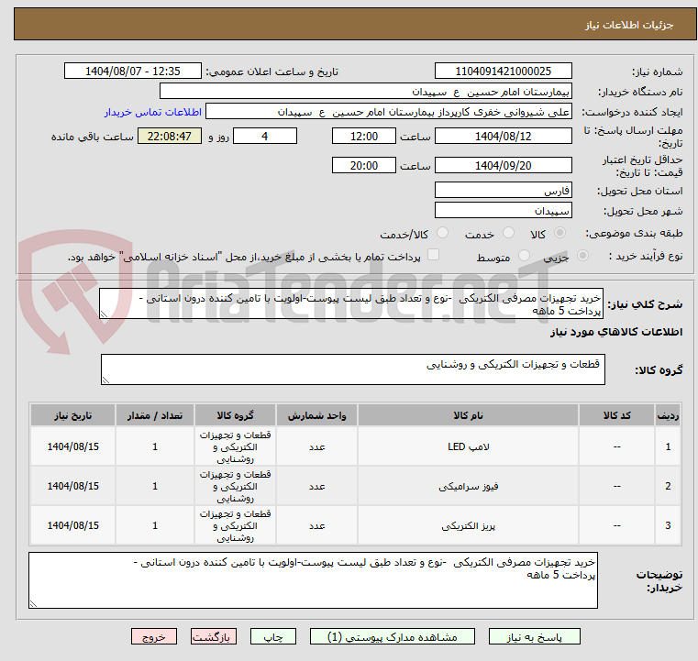
Task: Click the date cell in فیوز سرامیکی row
Action: [73, 486]
